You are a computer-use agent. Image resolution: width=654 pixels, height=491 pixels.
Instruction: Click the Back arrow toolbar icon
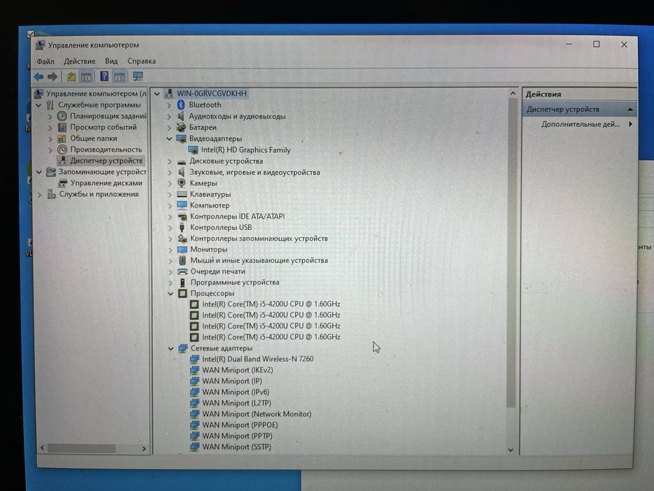[39, 76]
